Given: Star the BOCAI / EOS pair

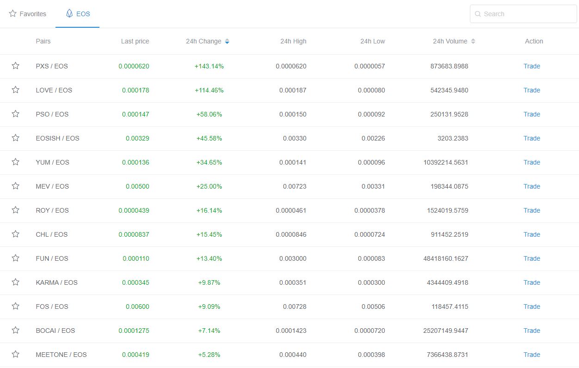Looking at the screenshot, I should point(15,330).
